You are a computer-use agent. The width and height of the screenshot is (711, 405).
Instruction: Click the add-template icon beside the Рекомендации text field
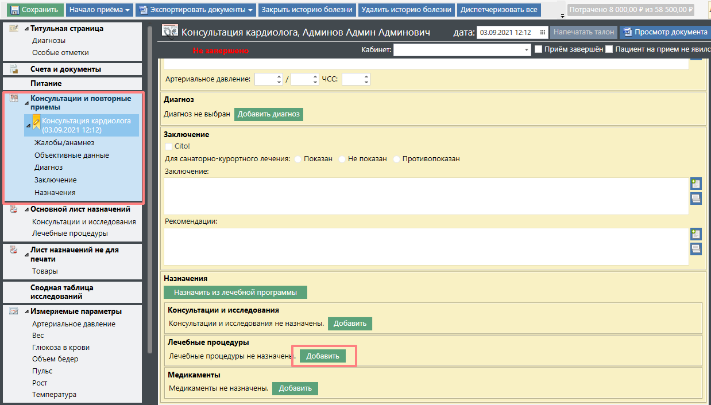tap(695, 234)
